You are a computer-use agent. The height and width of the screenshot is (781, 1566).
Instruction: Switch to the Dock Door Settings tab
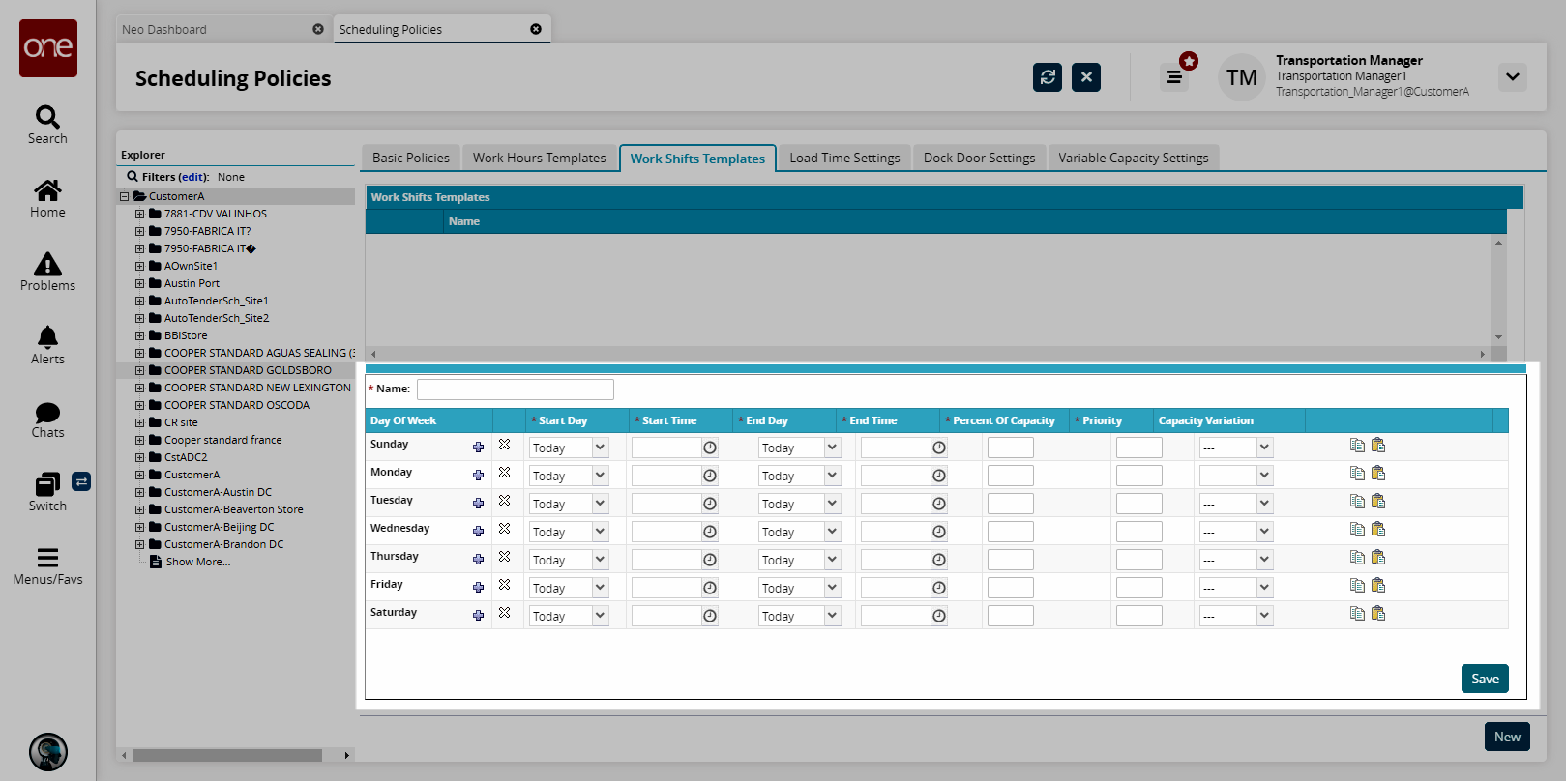click(979, 158)
